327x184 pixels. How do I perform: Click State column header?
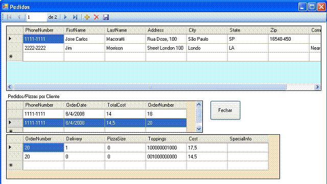(247, 30)
